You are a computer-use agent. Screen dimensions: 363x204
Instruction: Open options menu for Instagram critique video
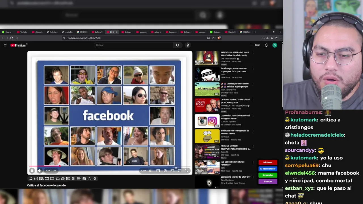coord(253,116)
